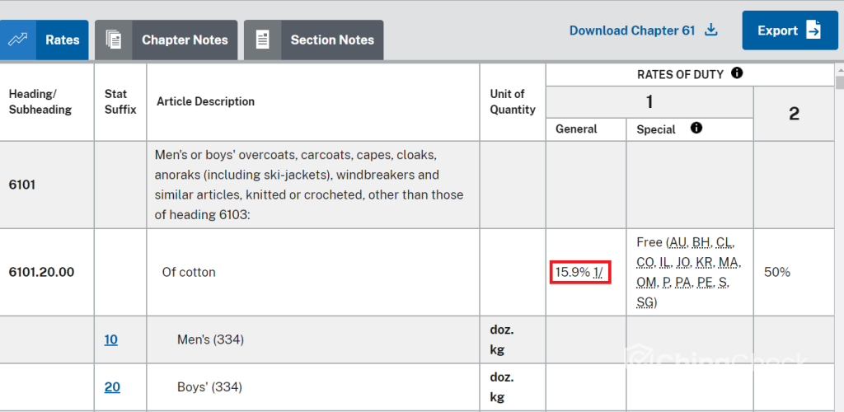Open info icon next to Special column
844x412 pixels.
point(696,128)
